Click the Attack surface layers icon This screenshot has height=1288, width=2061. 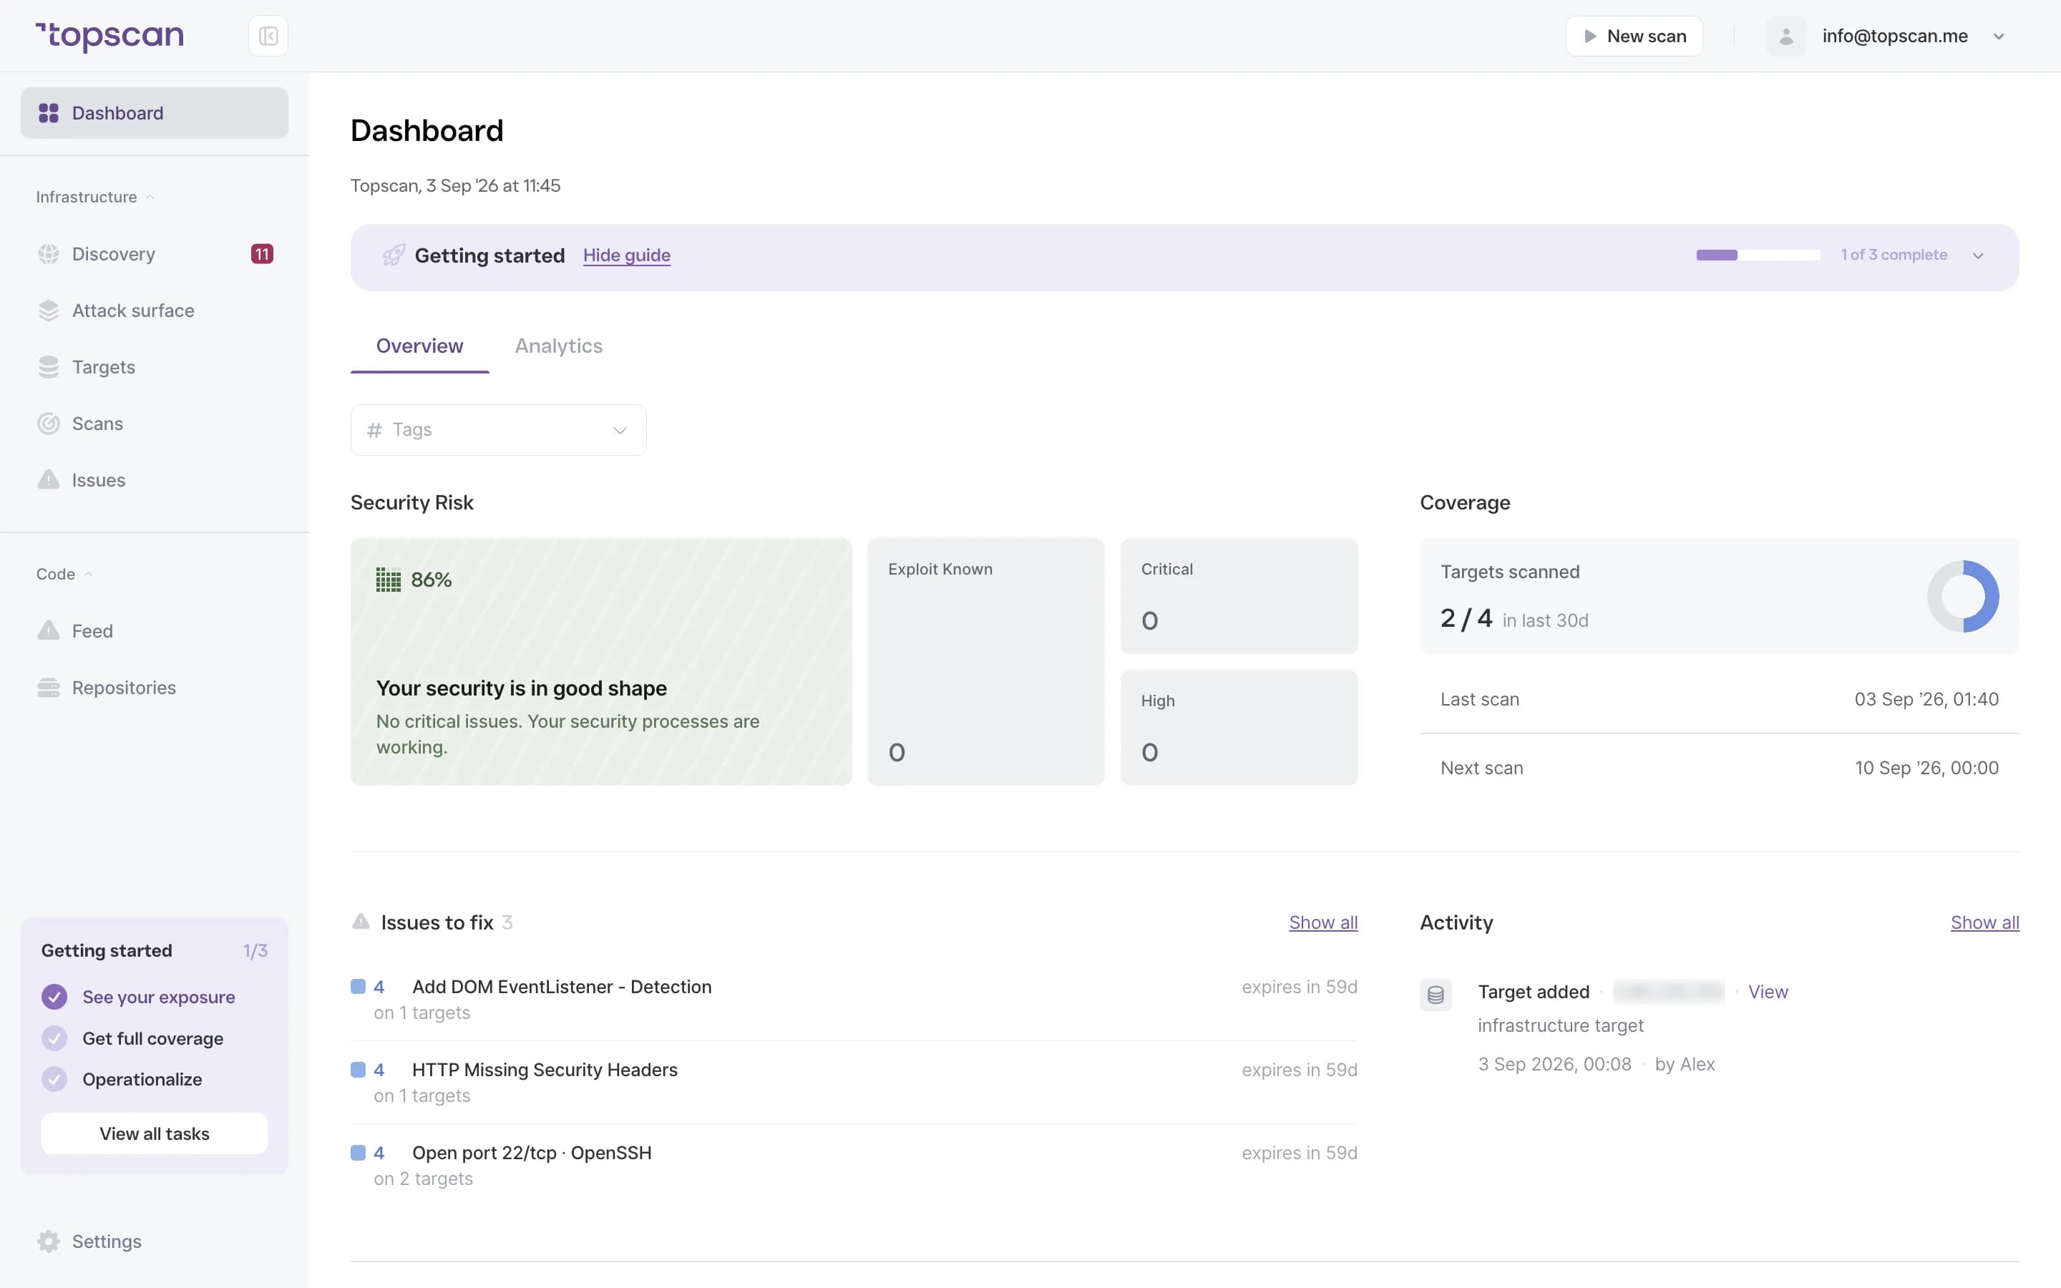click(x=49, y=310)
